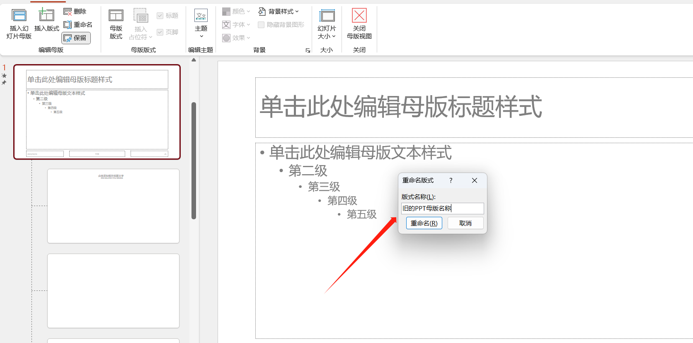
Task: Open the Themes (主题) dropdown
Action: tap(201, 24)
